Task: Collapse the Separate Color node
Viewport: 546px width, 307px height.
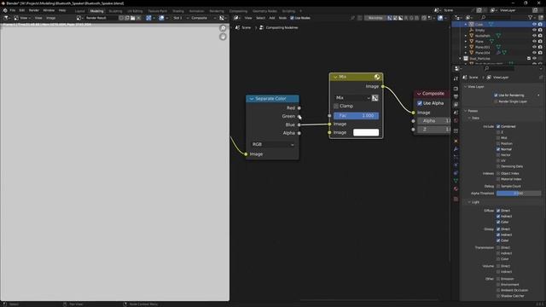Action: point(252,99)
